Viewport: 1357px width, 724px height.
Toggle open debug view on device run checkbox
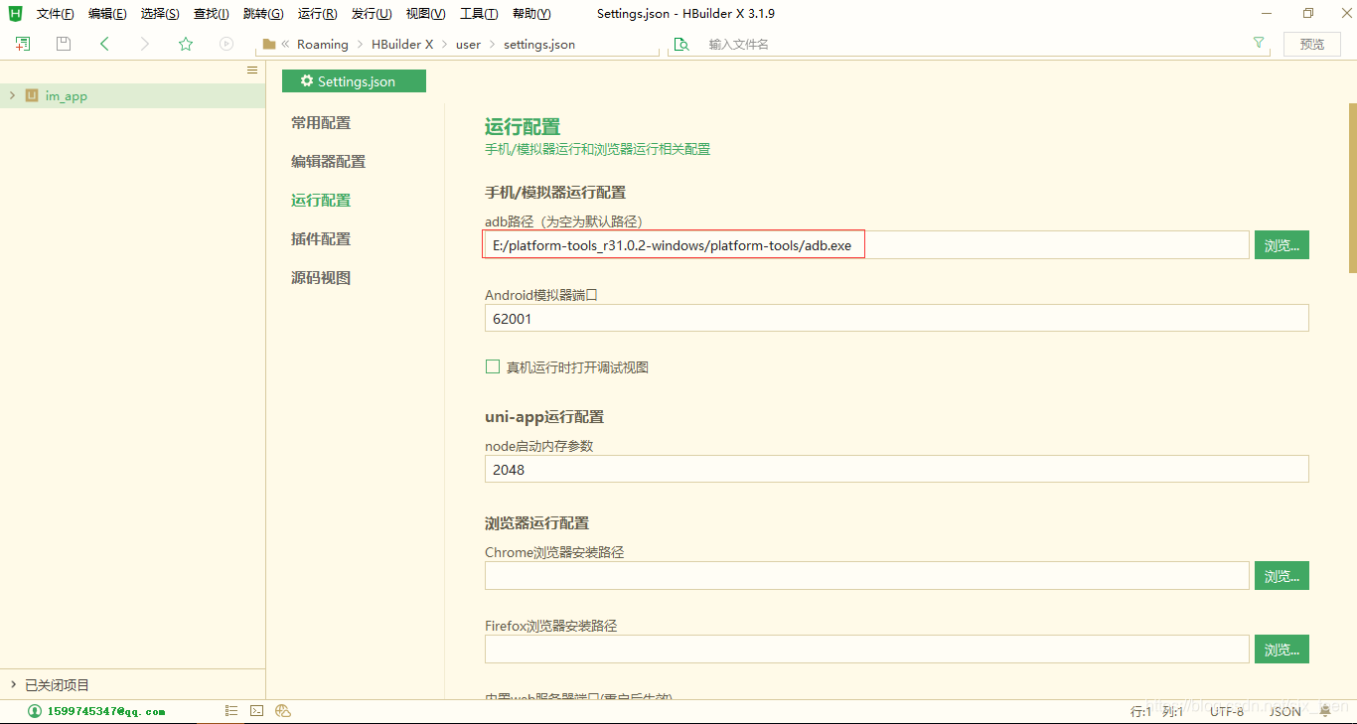[x=493, y=366]
